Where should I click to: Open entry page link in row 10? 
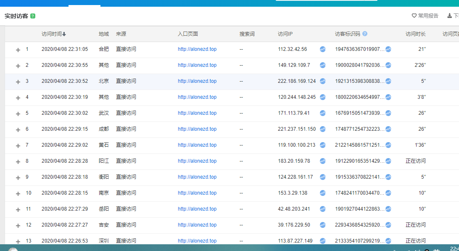click(197, 193)
